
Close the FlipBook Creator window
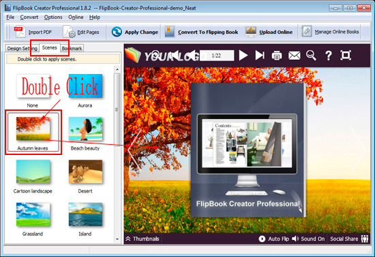pos(364,8)
